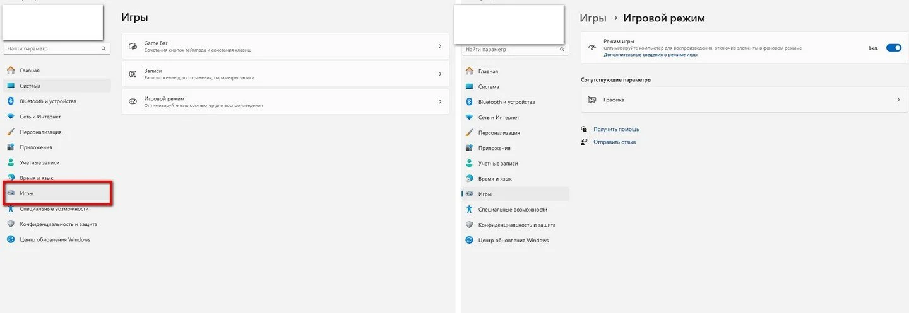This screenshot has height=313, width=909.
Task: Select Система in right window sidebar
Action: (x=515, y=87)
